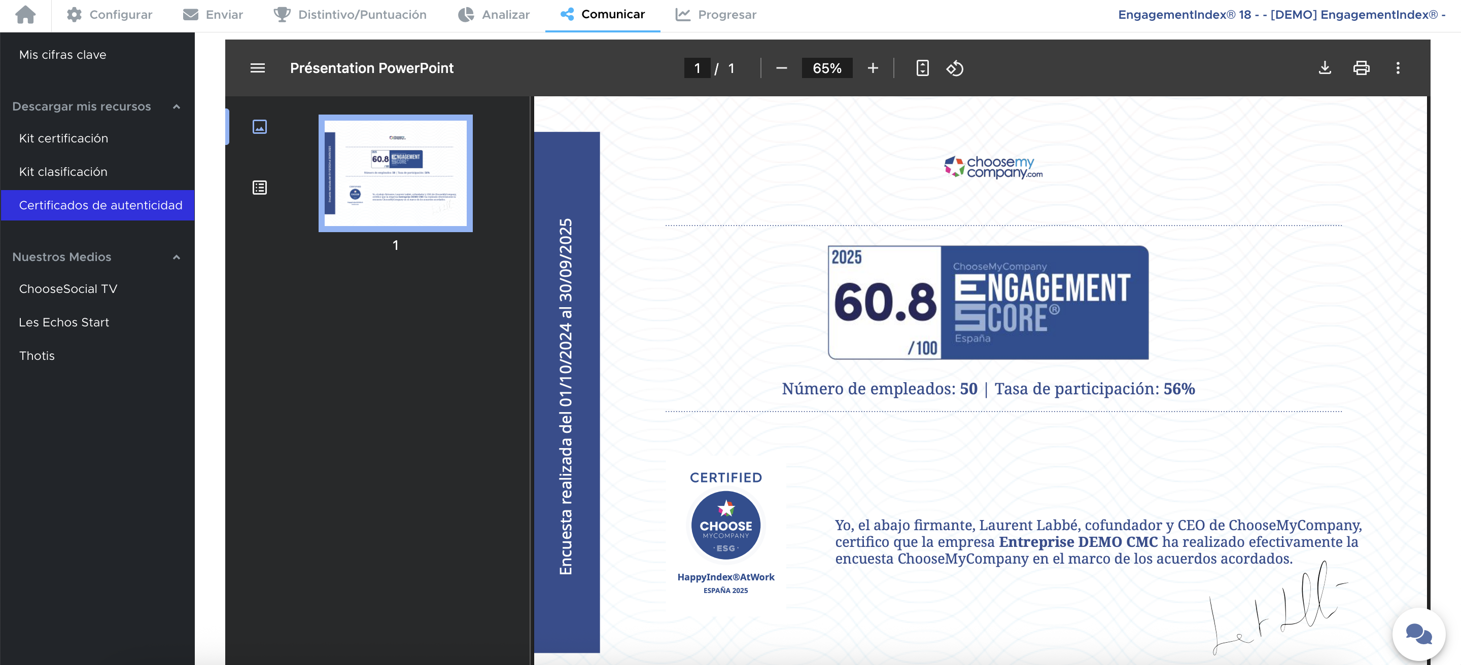1461x665 pixels.
Task: Click the fit to page icon
Action: point(922,68)
